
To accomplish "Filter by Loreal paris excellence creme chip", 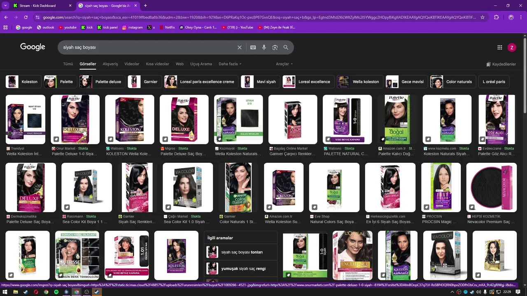I will (201, 82).
